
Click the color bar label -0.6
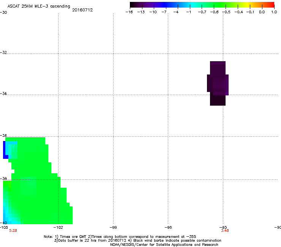(x=214, y=12)
